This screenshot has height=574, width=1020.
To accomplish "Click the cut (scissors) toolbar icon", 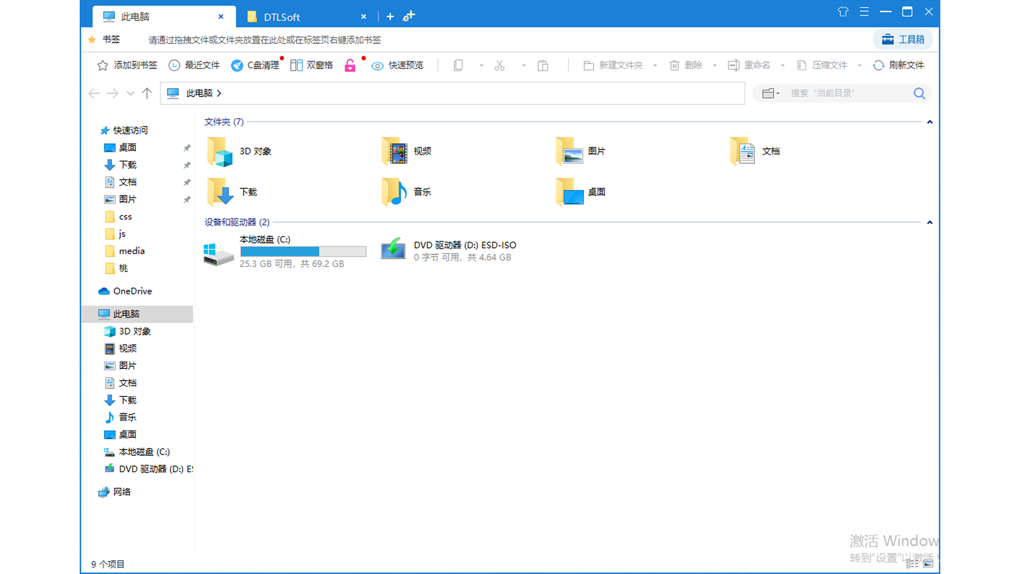I will (x=499, y=65).
